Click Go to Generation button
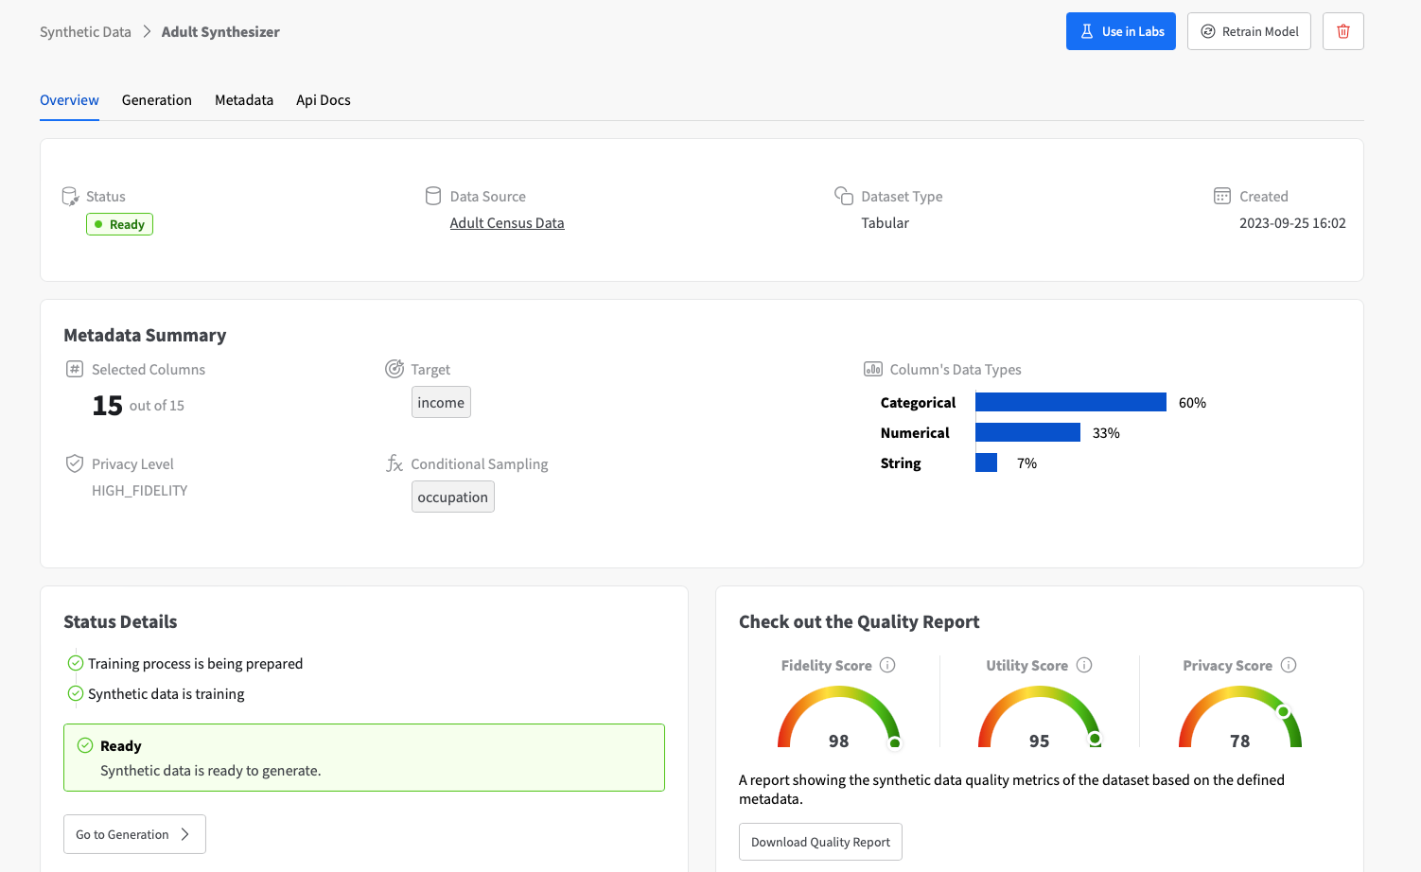Screen dimensions: 1421x872 (x=134, y=834)
